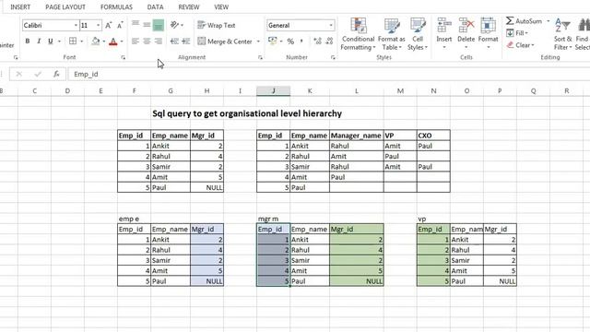
Task: Open Cell Styles gallery
Action: [418, 34]
